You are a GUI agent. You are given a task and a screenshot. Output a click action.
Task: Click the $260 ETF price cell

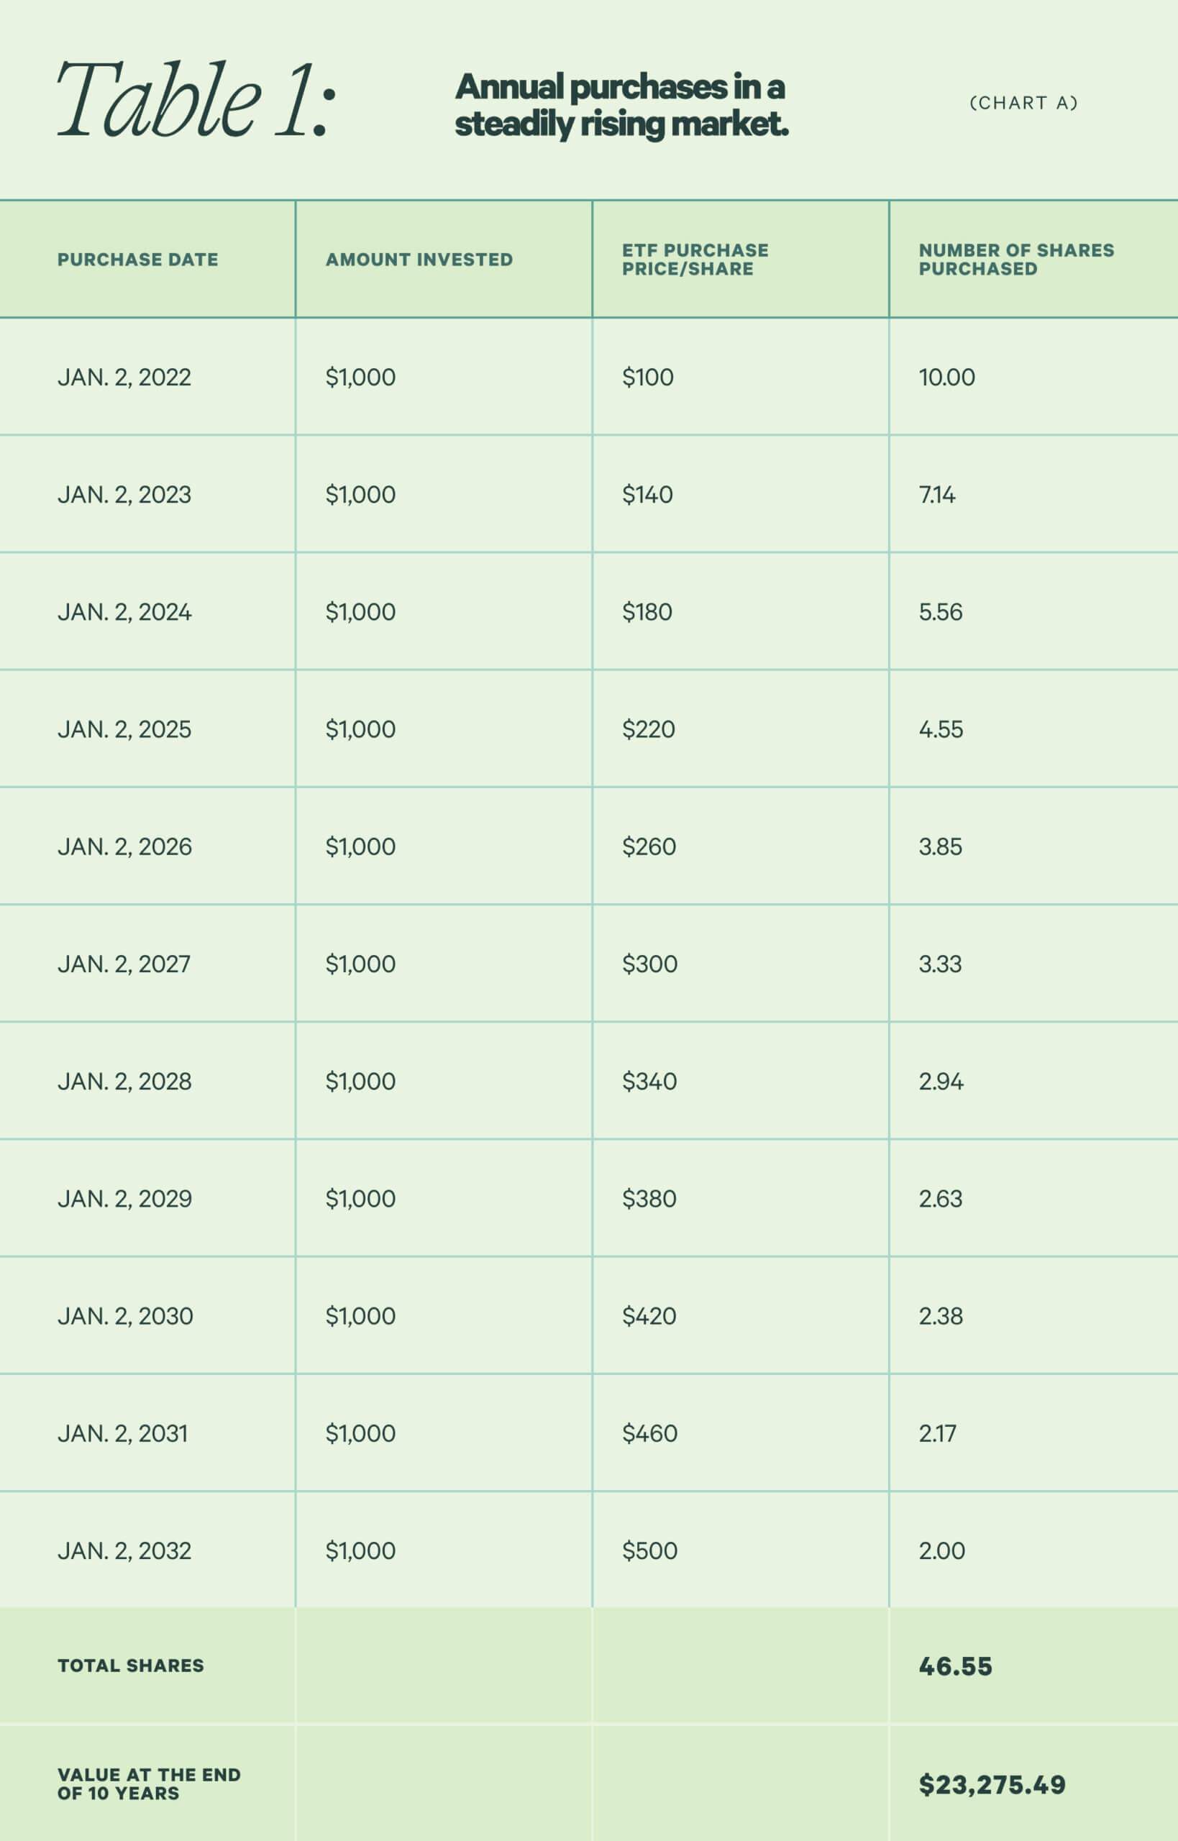tap(649, 846)
